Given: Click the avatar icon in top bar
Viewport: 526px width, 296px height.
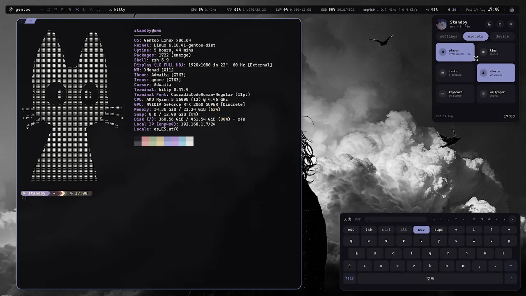Looking at the screenshot, I should (x=512, y=9).
